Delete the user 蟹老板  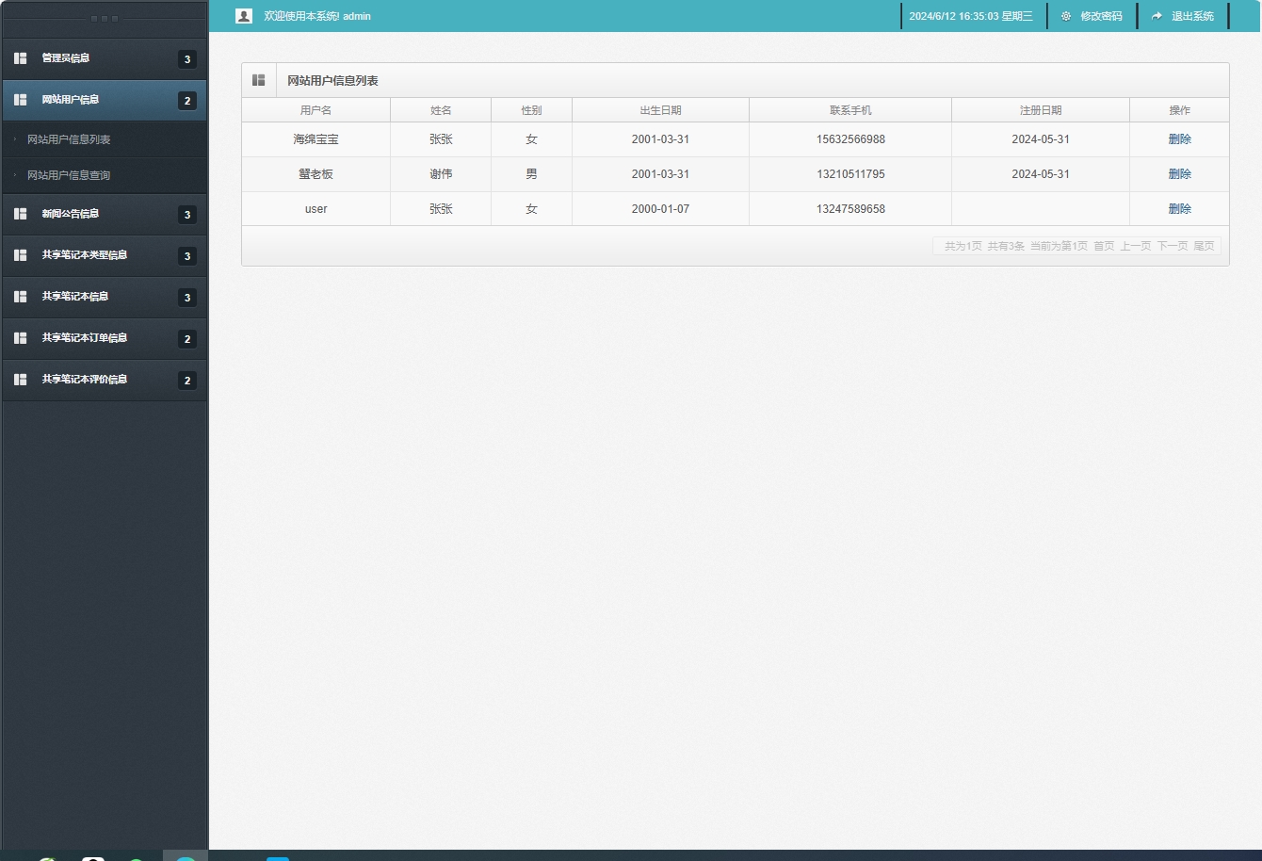tap(1180, 174)
